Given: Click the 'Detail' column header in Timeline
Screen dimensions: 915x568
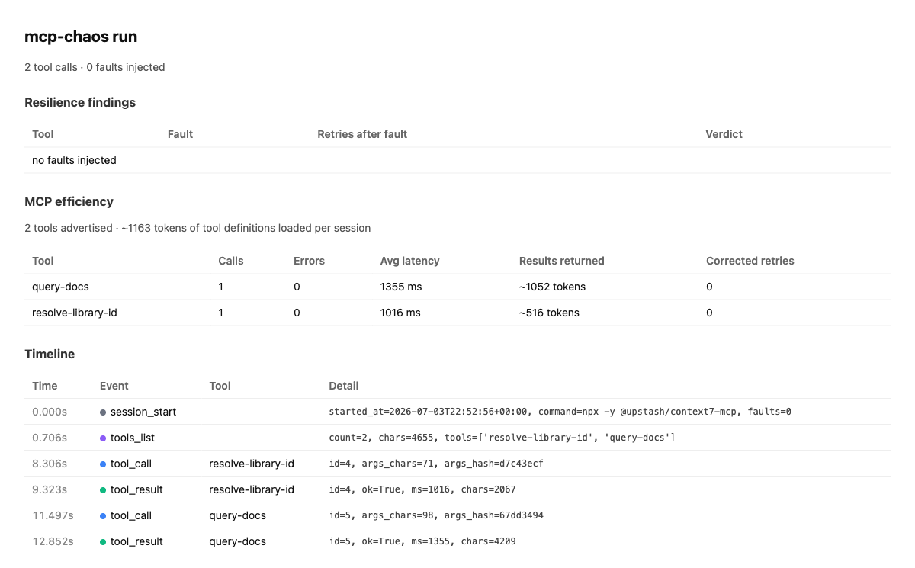Looking at the screenshot, I should pos(344,386).
